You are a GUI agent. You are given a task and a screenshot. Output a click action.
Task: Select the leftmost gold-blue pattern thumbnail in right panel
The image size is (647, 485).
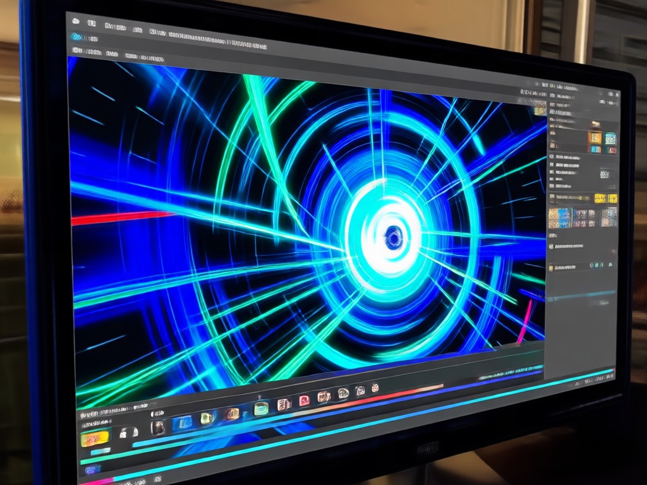[560, 218]
